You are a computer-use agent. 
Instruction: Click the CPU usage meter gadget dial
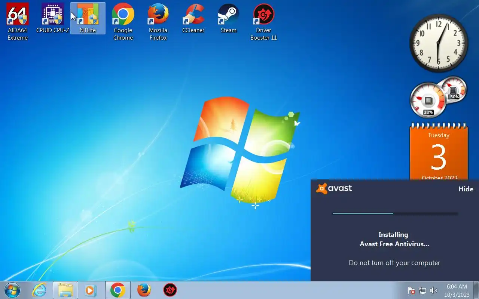click(x=428, y=100)
